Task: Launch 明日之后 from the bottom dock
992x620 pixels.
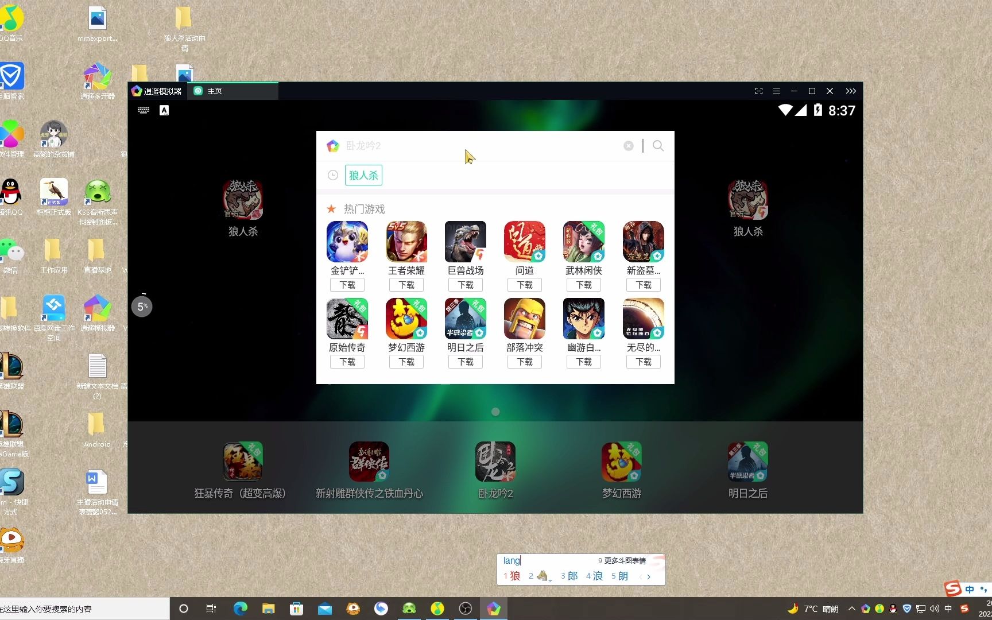Action: click(748, 462)
